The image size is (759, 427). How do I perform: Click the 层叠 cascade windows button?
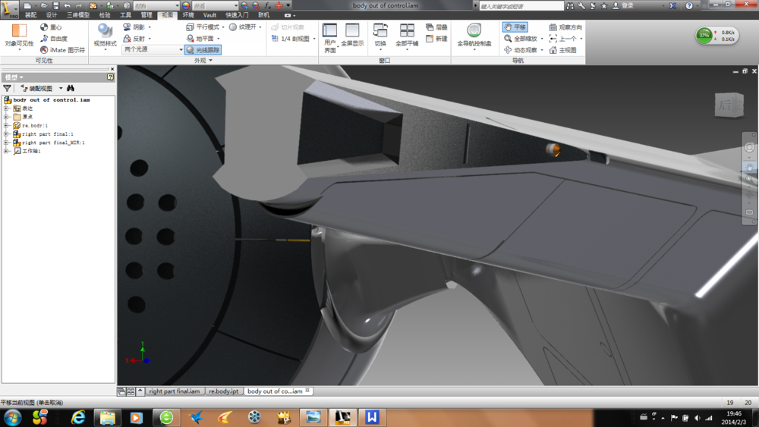coord(436,27)
